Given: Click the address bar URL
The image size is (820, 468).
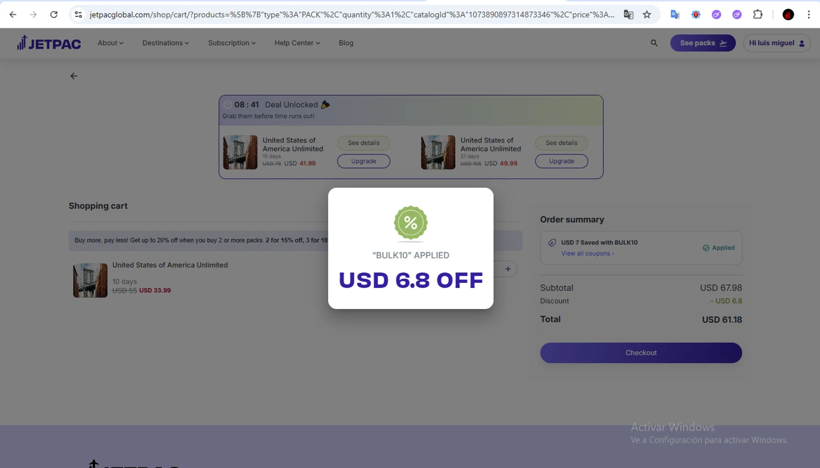Looking at the screenshot, I should pos(352,15).
